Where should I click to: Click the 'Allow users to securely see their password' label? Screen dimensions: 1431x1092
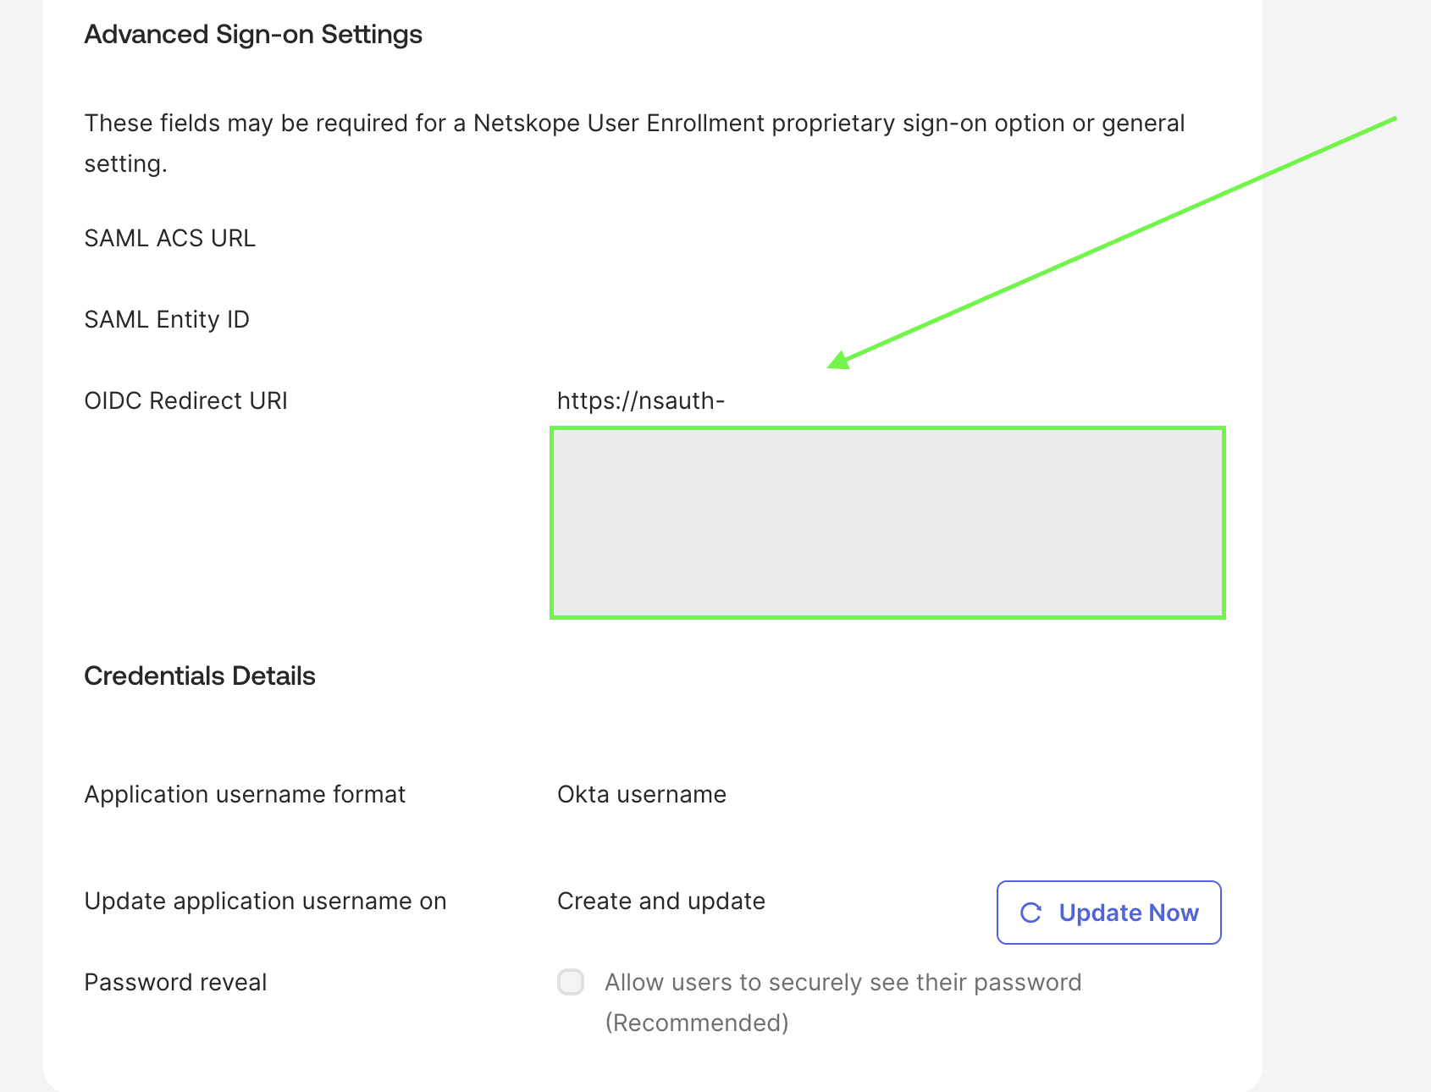(843, 982)
